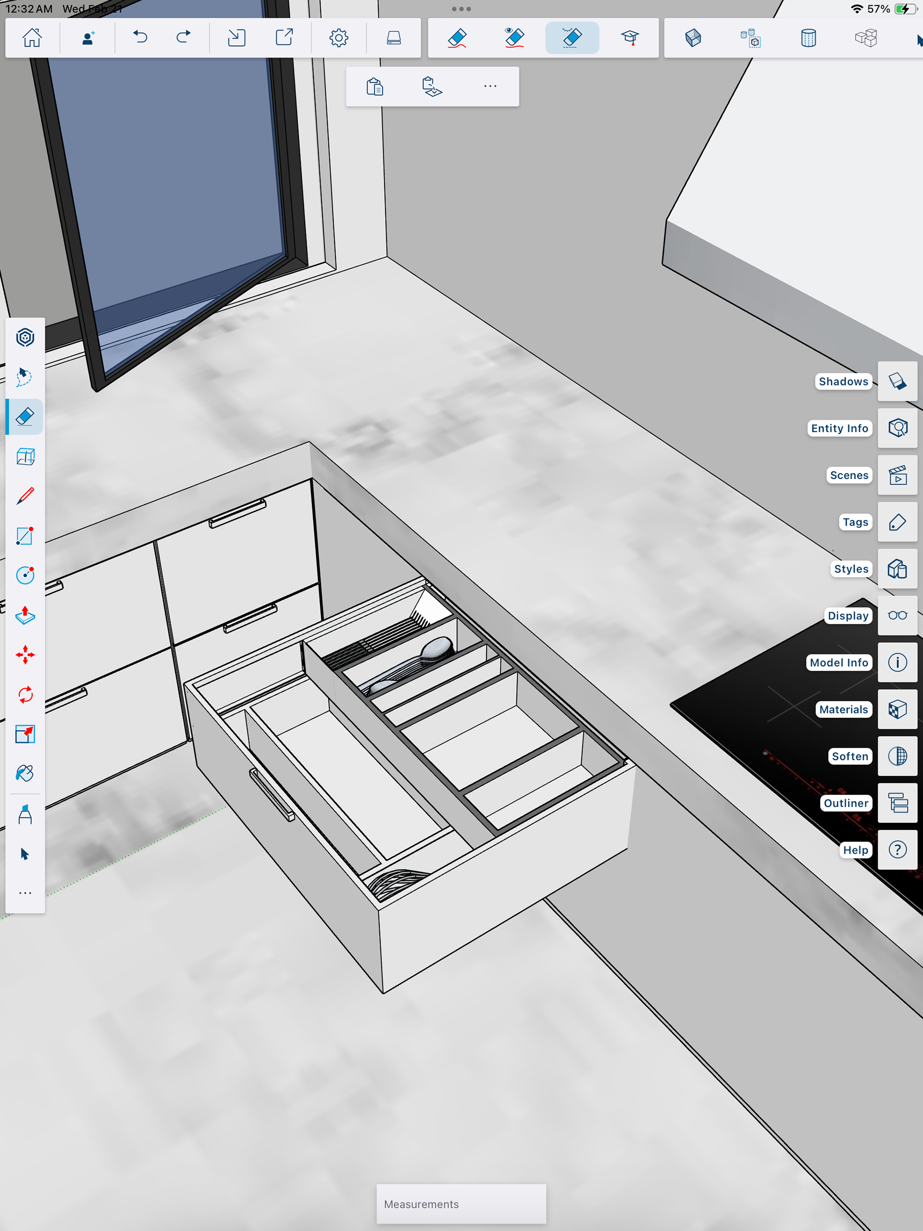923x1231 pixels.
Task: Tap the multitasking three dots at top
Action: [461, 9]
